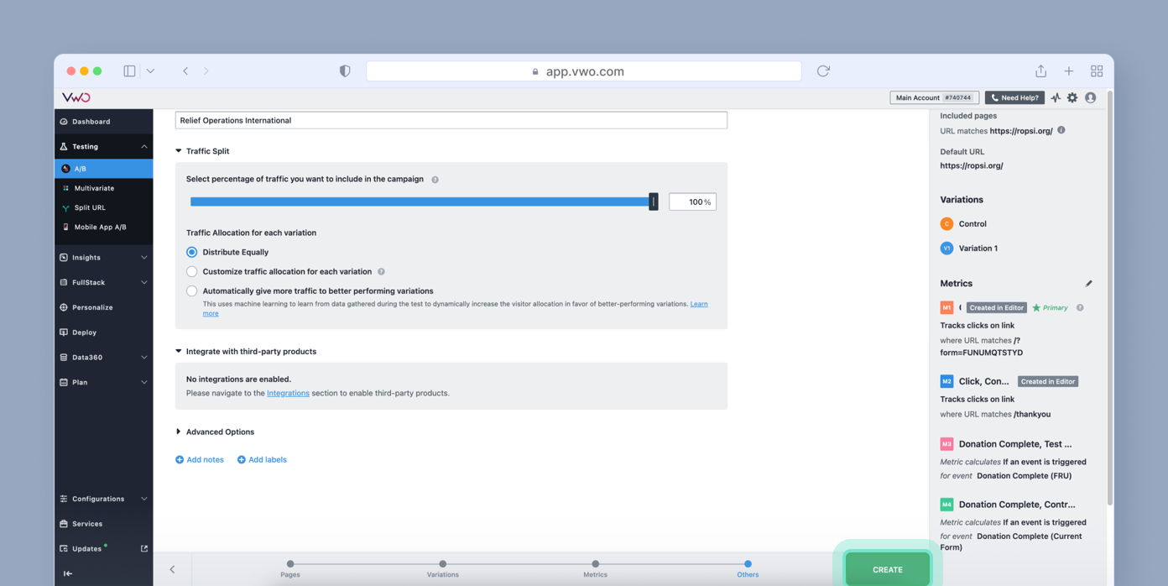Open the Integrations link
1168x586 pixels.
tap(288, 392)
